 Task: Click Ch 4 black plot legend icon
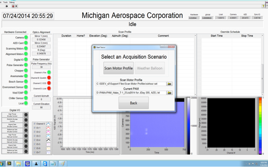coord(48,140)
